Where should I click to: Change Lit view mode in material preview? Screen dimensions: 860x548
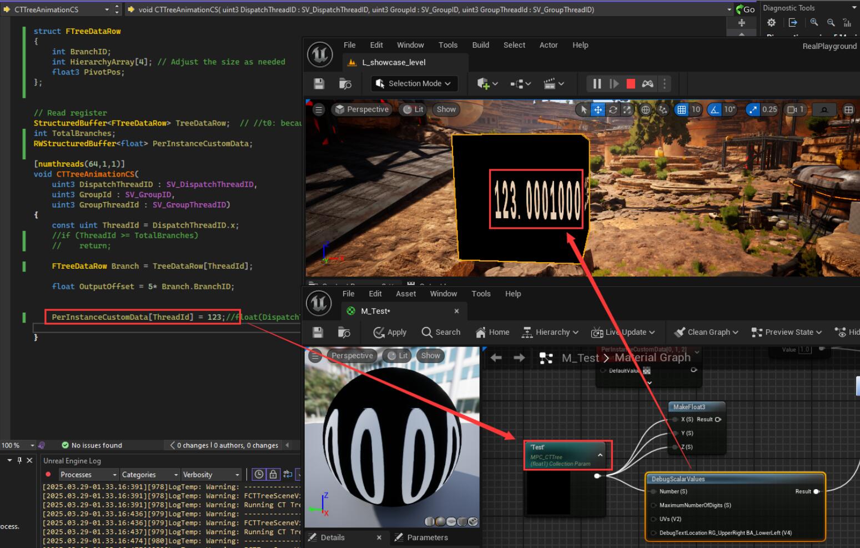(x=398, y=355)
